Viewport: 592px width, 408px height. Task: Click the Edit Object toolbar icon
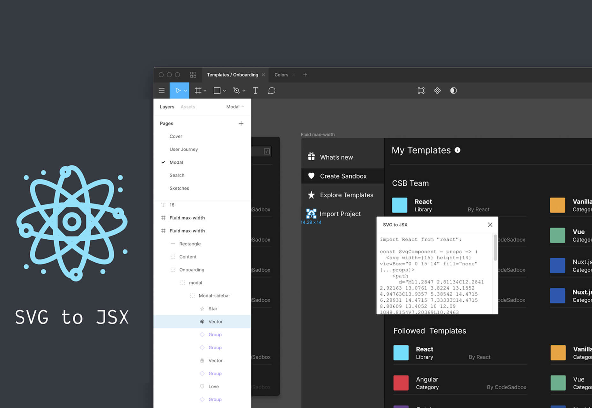point(421,91)
